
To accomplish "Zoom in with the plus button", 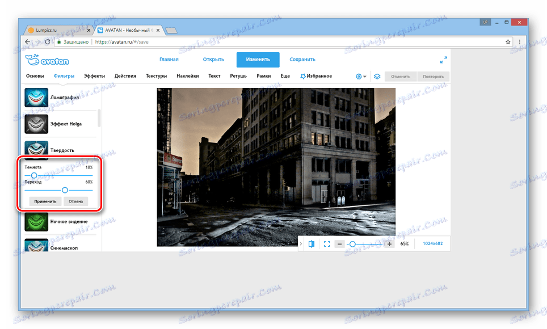I will pos(389,244).
